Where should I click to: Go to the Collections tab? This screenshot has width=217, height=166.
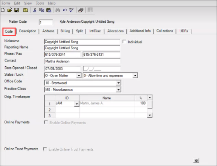point(165,31)
